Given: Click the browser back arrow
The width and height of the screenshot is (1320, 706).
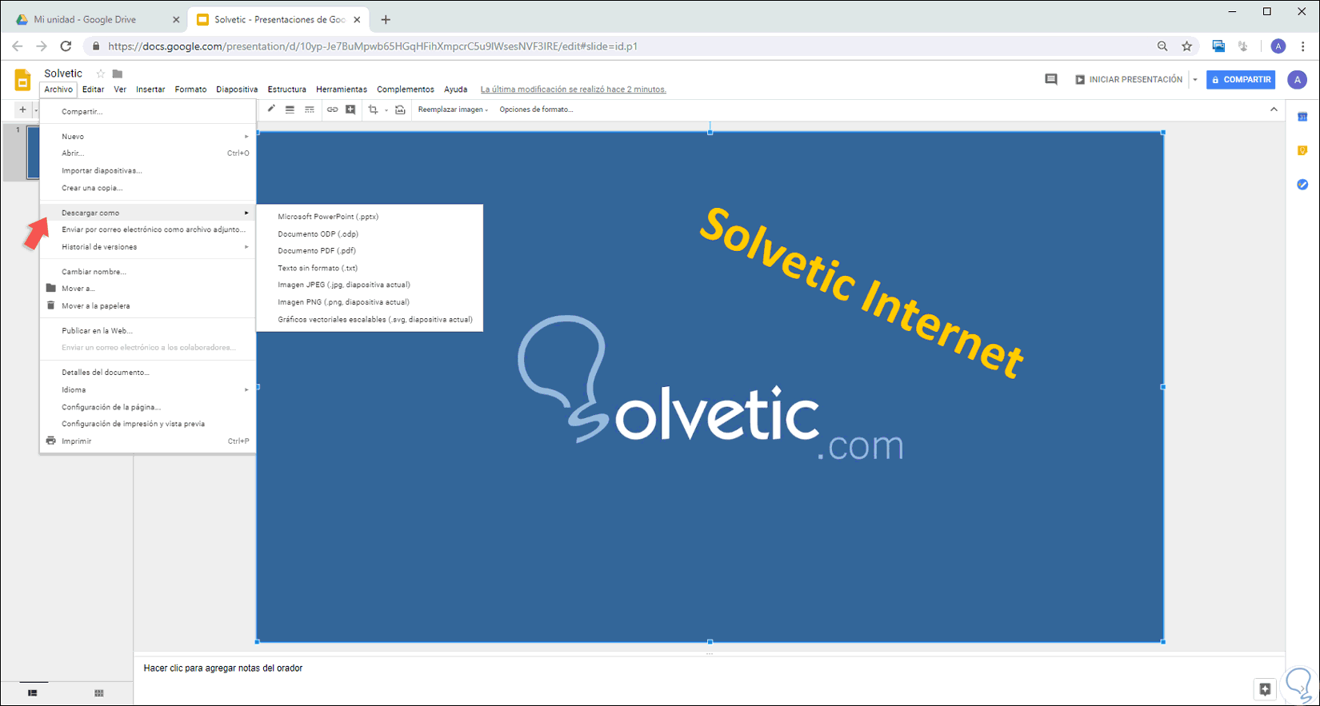Looking at the screenshot, I should pyautogui.click(x=18, y=46).
